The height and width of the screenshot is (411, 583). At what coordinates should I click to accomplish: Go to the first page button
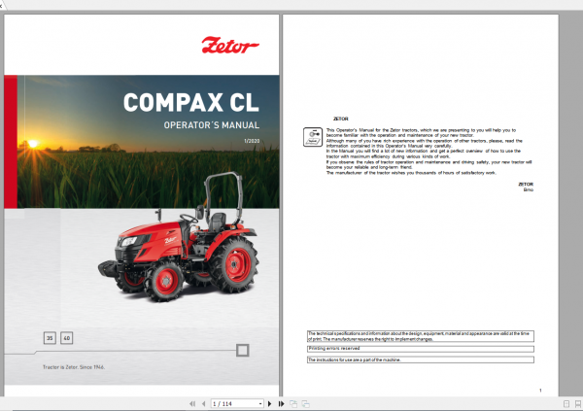(x=192, y=403)
